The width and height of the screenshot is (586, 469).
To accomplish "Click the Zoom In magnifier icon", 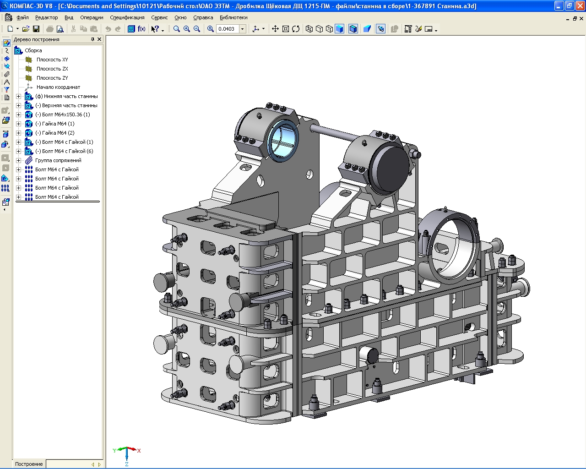I will tap(187, 29).
